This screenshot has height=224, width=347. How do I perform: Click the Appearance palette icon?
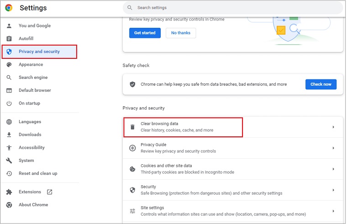click(9, 65)
